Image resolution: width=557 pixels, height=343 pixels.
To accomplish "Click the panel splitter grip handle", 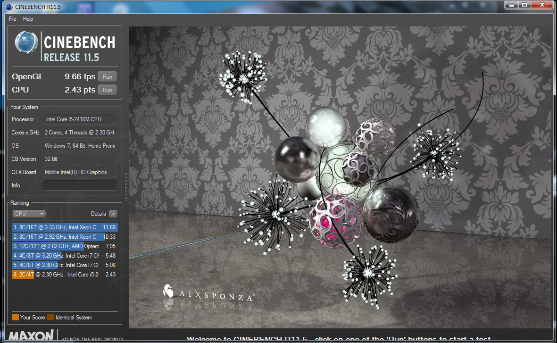I will click(126, 187).
